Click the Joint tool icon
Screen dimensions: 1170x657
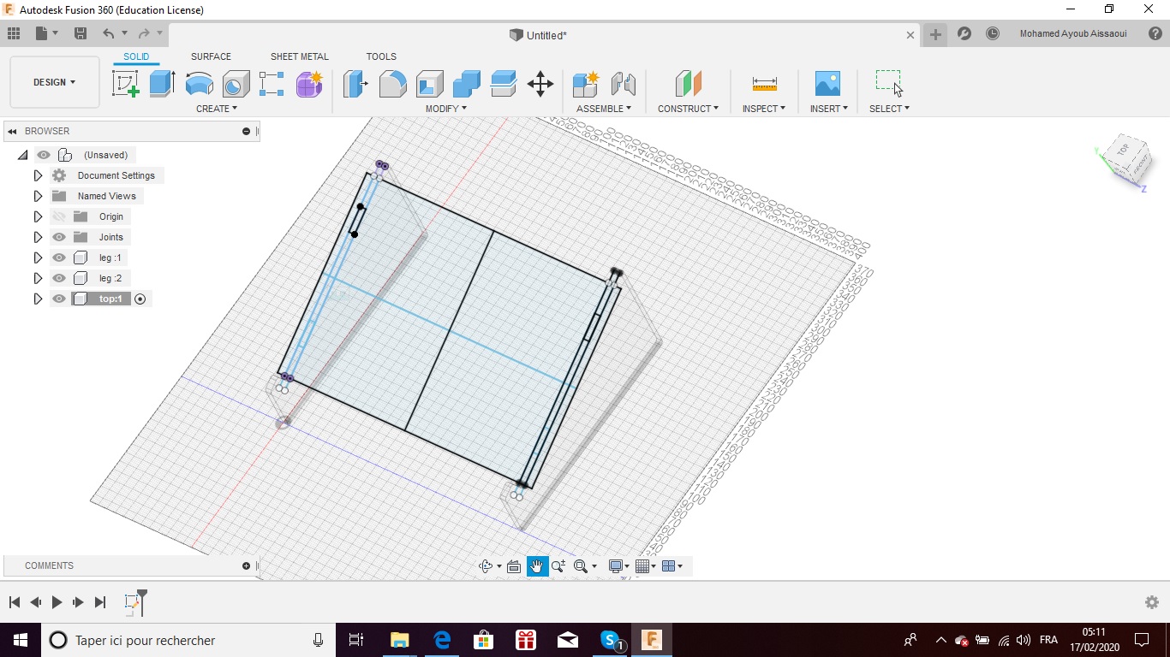tap(624, 84)
